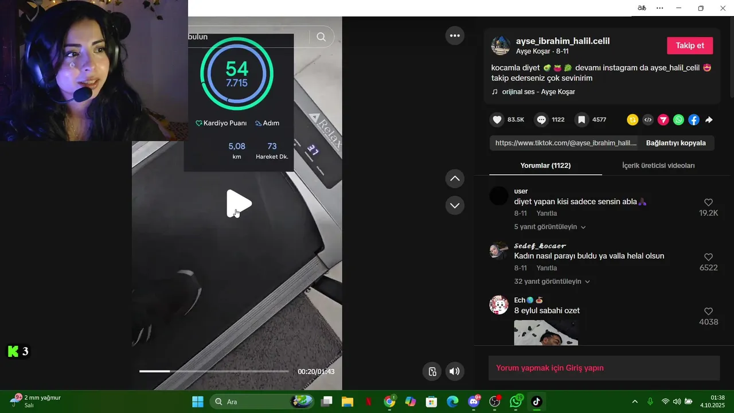The image size is (734, 413).
Task: Go to previous video with up arrow
Action: [455, 178]
